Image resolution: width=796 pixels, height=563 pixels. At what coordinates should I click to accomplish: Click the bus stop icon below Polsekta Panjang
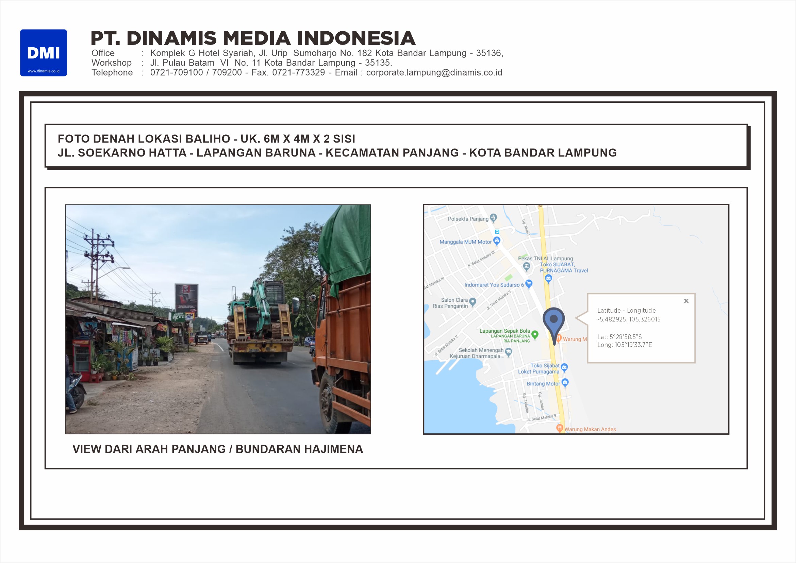click(x=497, y=232)
